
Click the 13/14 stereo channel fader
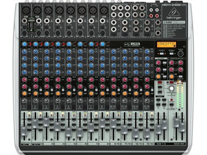(135, 133)
